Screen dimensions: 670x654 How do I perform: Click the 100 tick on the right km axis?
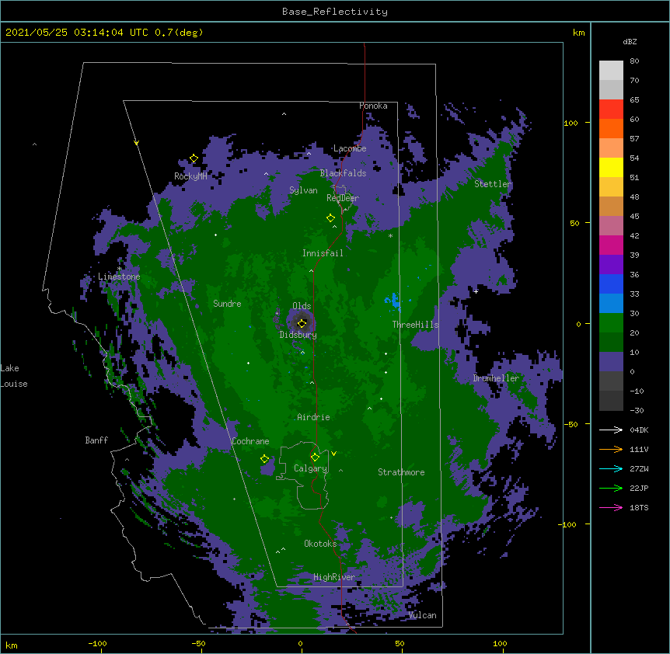[571, 123]
